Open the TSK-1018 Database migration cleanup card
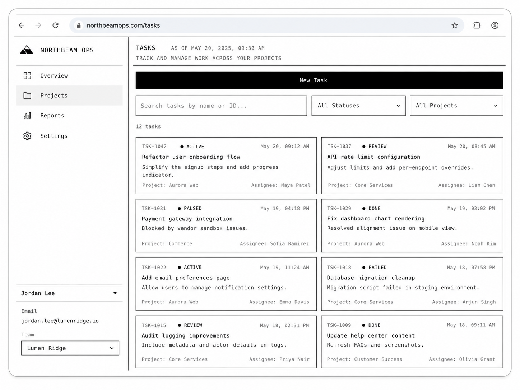 coord(412,284)
